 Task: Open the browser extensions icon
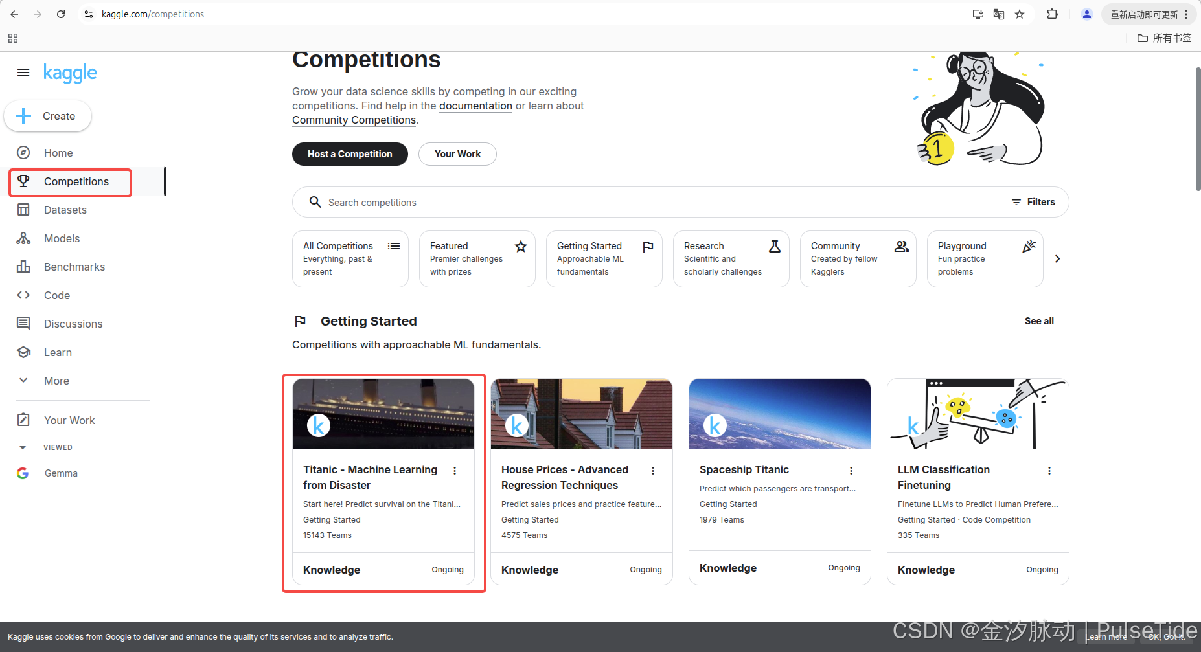[1053, 14]
